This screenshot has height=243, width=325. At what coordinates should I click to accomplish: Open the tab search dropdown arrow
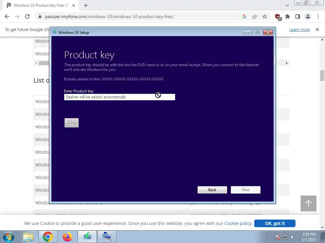click(x=287, y=5)
